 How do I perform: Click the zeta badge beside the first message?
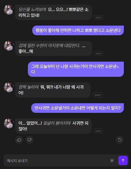coord(98,17)
